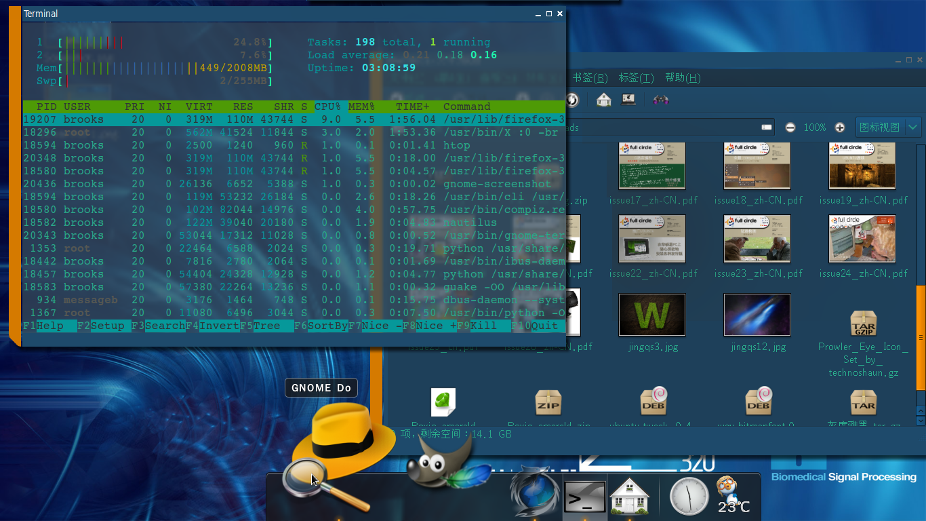The height and width of the screenshot is (521, 926).
Task: Select issue24_zh-CN.pdf thumbnail
Action: coord(863,239)
